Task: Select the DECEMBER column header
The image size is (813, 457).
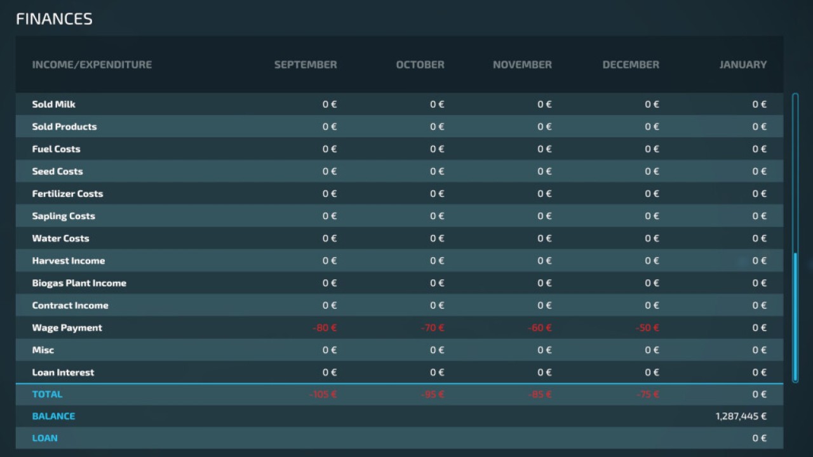Action: coord(631,65)
